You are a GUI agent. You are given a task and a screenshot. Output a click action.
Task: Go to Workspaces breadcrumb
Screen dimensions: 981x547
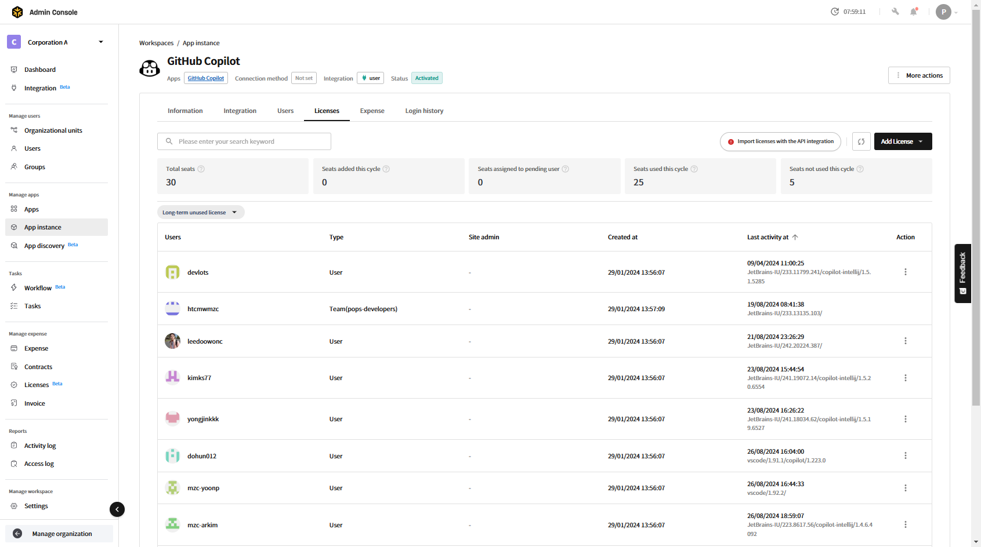pos(156,43)
